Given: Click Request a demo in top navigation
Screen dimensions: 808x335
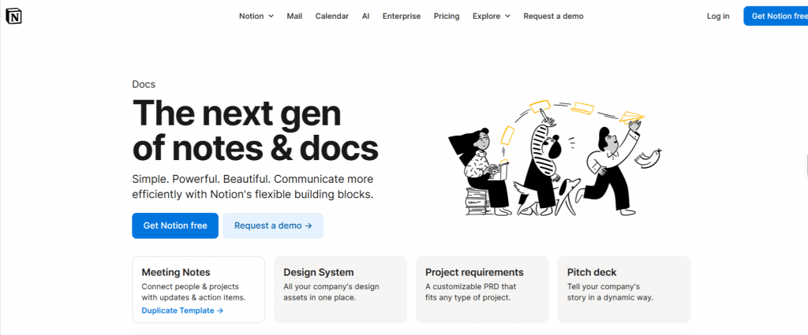Looking at the screenshot, I should 553,16.
